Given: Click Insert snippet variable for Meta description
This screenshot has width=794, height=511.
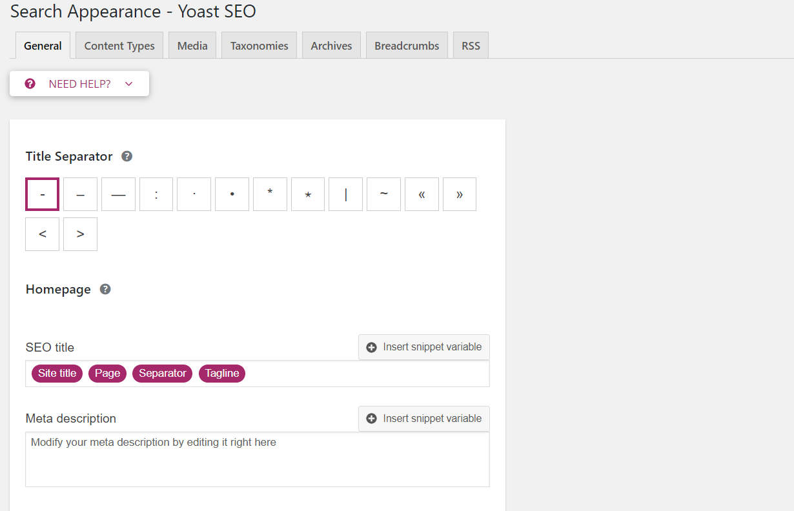Looking at the screenshot, I should [x=424, y=419].
